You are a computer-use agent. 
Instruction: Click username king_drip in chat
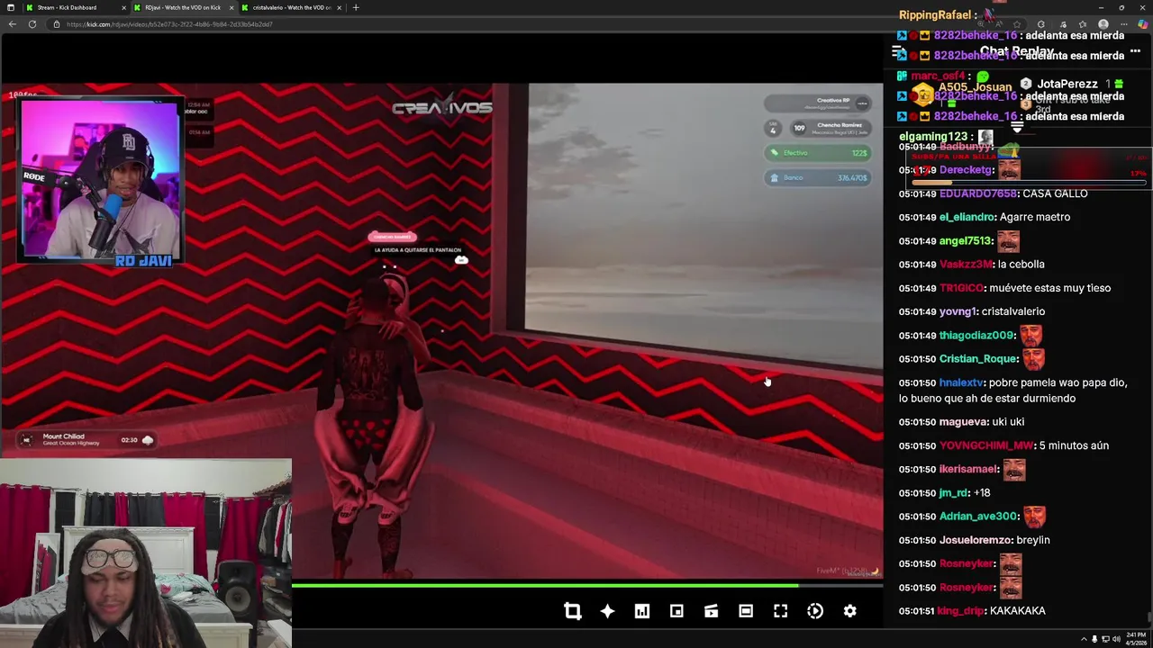coord(960,610)
